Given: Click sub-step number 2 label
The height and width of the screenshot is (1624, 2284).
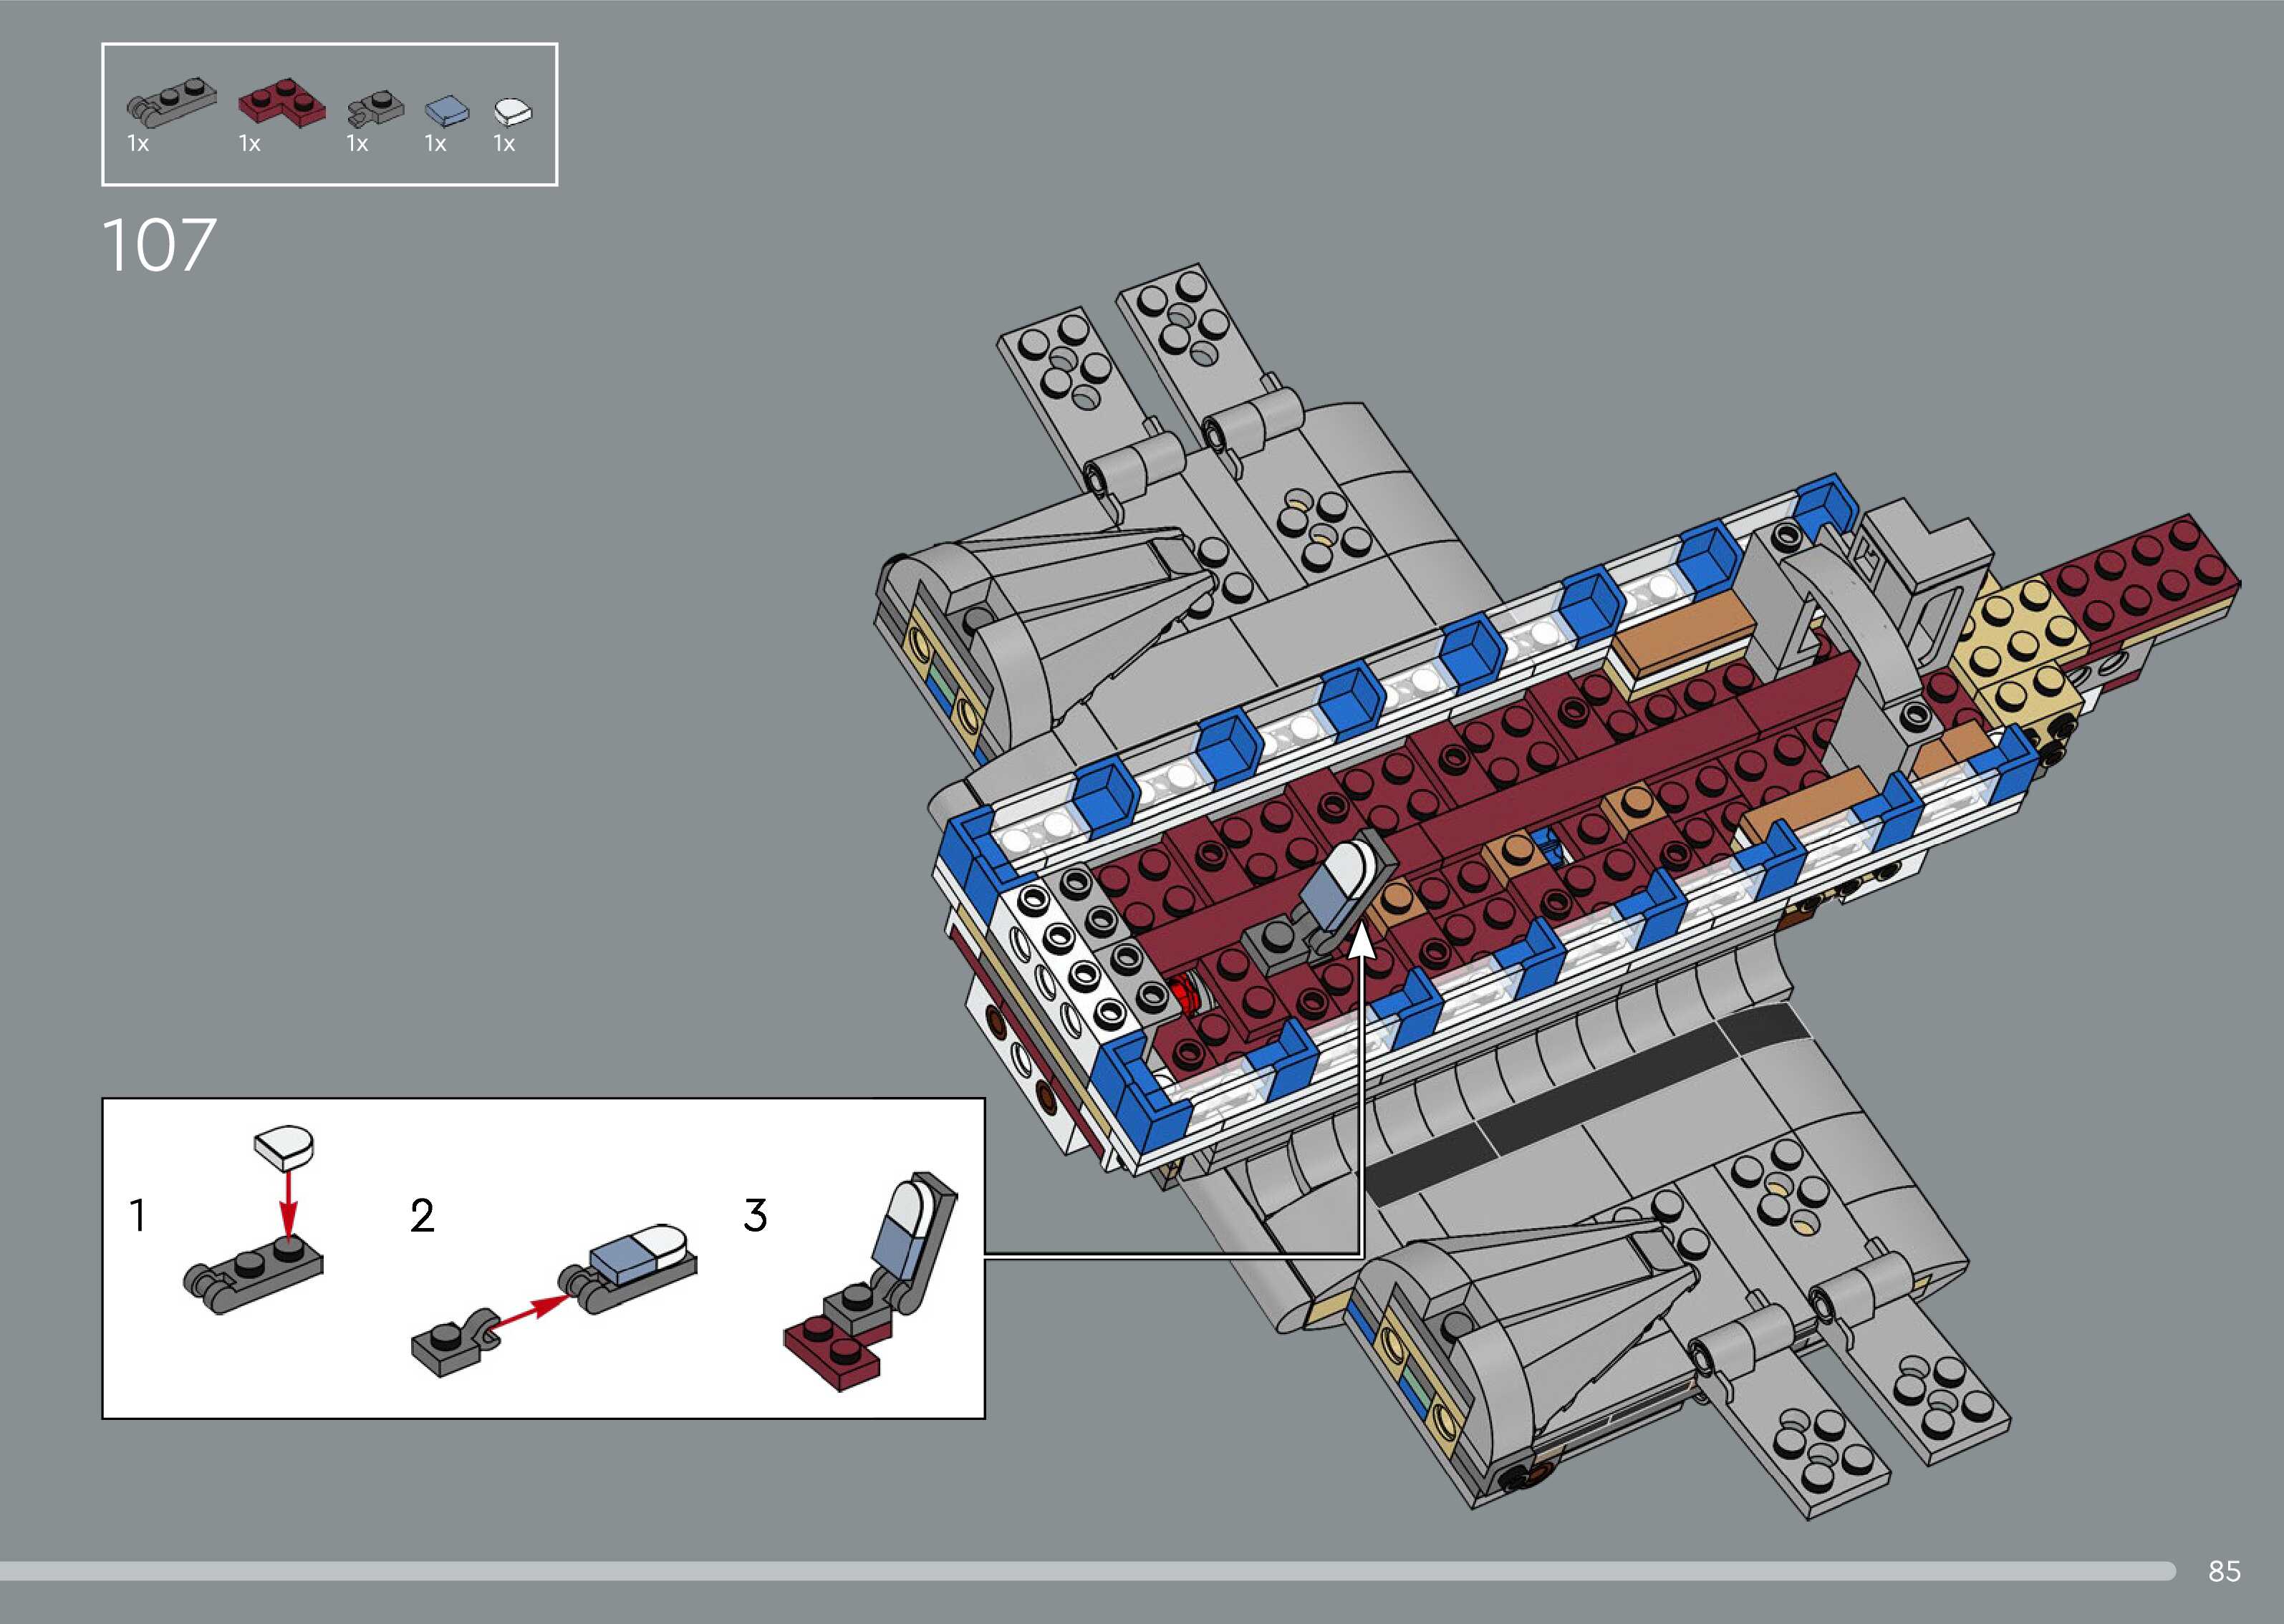Looking at the screenshot, I should [x=422, y=1216].
